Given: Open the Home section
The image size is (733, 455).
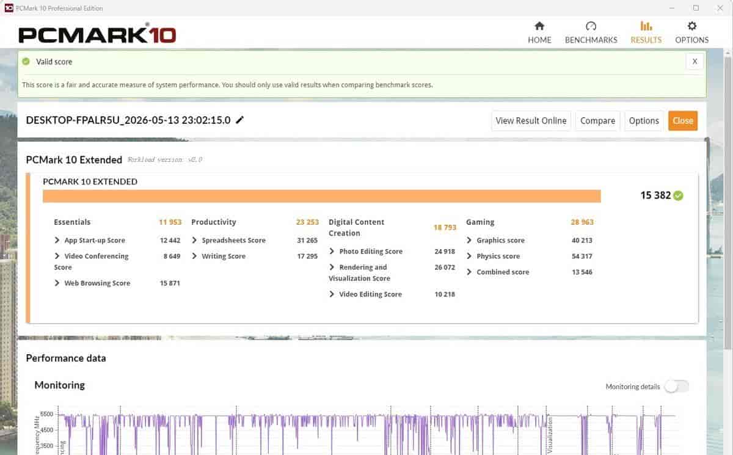Looking at the screenshot, I should click(539, 32).
